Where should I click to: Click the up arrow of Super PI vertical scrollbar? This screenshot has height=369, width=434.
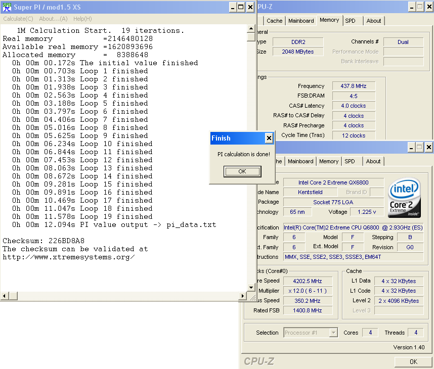point(251,28)
